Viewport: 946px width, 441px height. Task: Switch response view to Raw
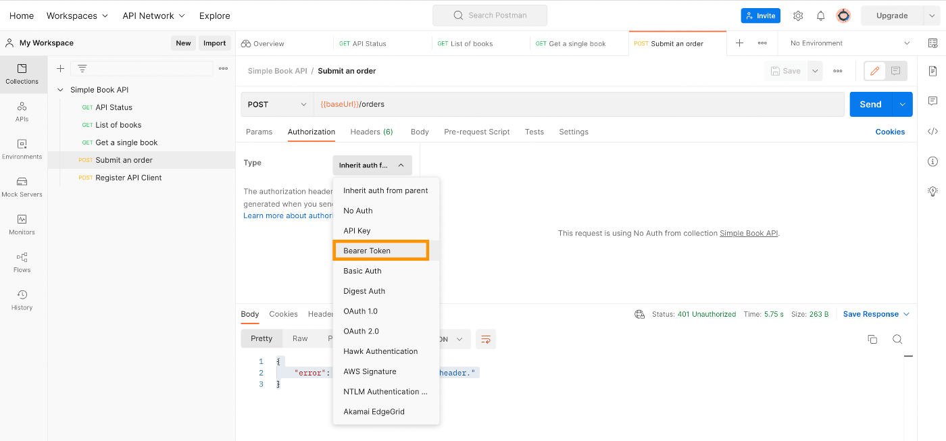300,339
